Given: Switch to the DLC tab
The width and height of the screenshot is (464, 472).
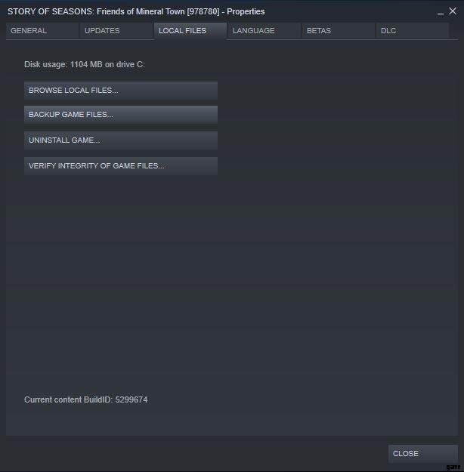Looking at the screenshot, I should coord(412,31).
